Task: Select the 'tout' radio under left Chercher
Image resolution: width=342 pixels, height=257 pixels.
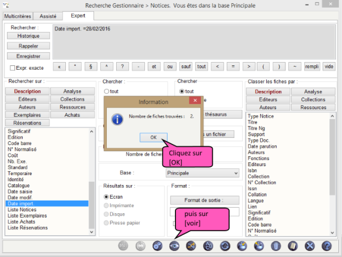Action: point(107,91)
